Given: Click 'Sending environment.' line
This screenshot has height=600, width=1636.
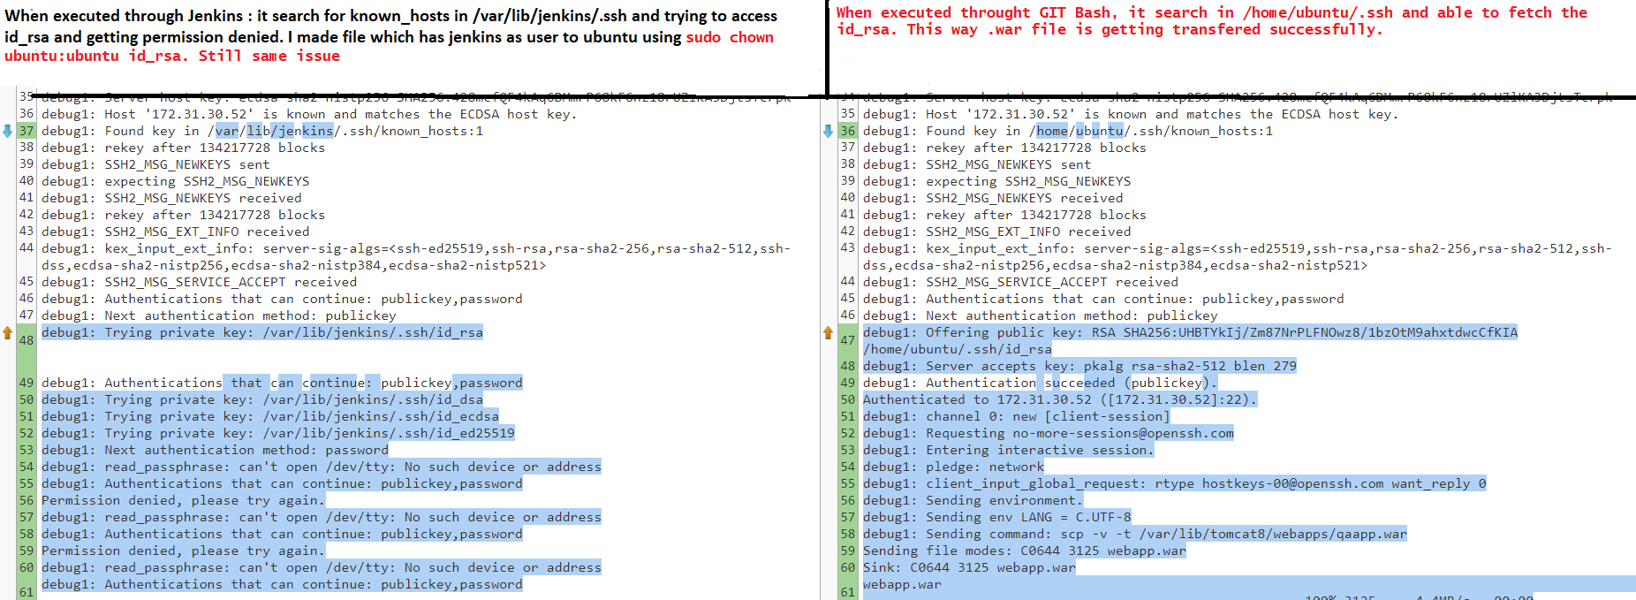Looking at the screenshot, I should [973, 500].
